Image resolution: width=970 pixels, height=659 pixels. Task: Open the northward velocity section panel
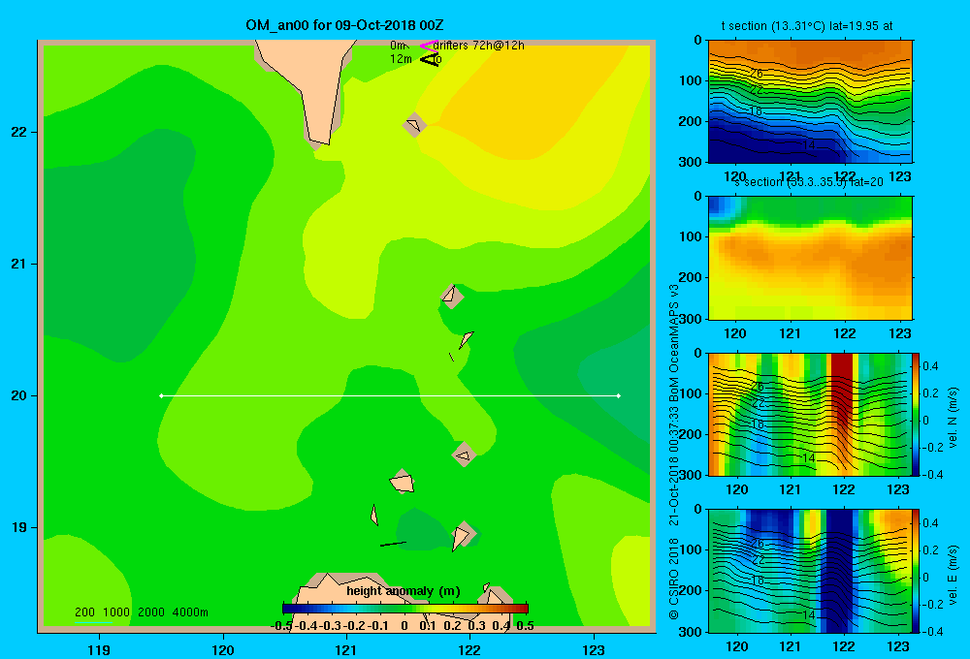tap(810, 414)
